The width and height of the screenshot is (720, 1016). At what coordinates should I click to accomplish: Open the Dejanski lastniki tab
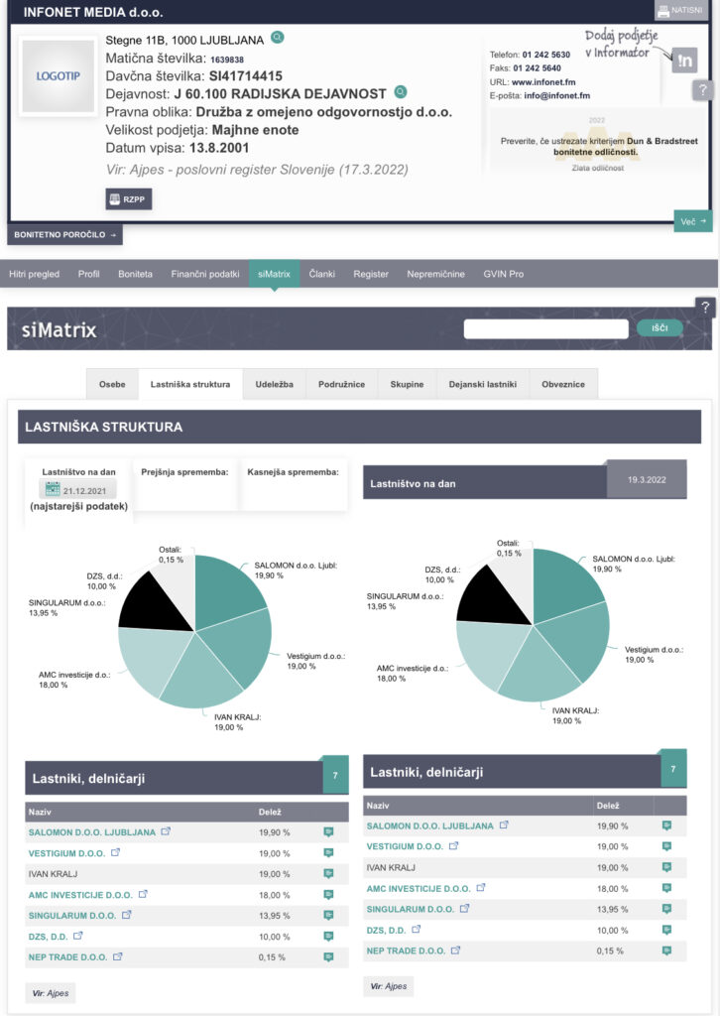point(482,384)
